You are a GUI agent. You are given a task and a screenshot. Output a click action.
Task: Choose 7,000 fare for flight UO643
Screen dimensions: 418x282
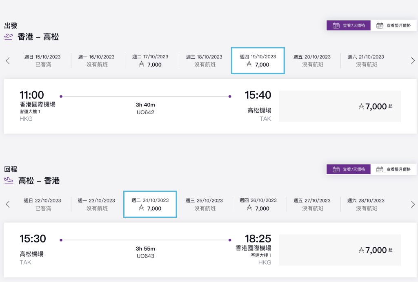pyautogui.click(x=340, y=250)
